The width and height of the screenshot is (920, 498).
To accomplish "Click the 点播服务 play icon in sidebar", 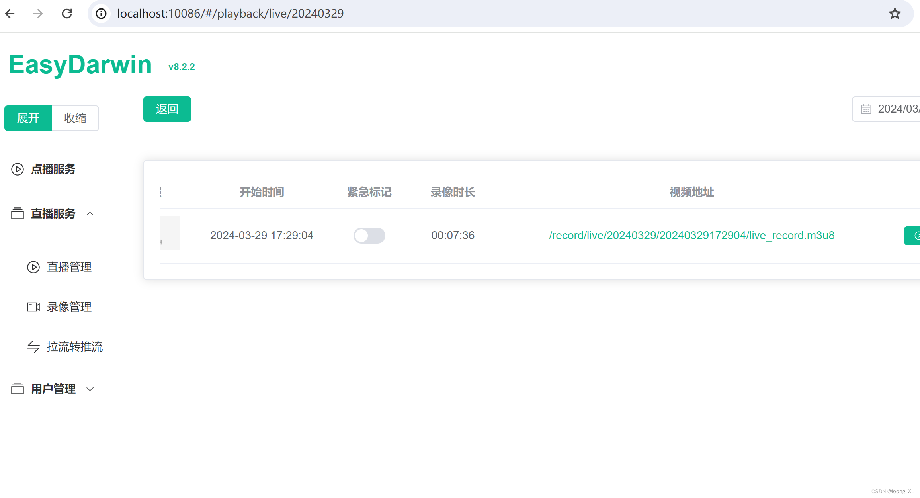I will (17, 169).
